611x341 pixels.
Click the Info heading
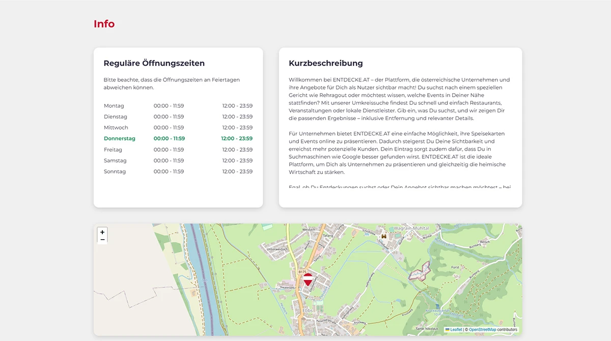(x=104, y=24)
